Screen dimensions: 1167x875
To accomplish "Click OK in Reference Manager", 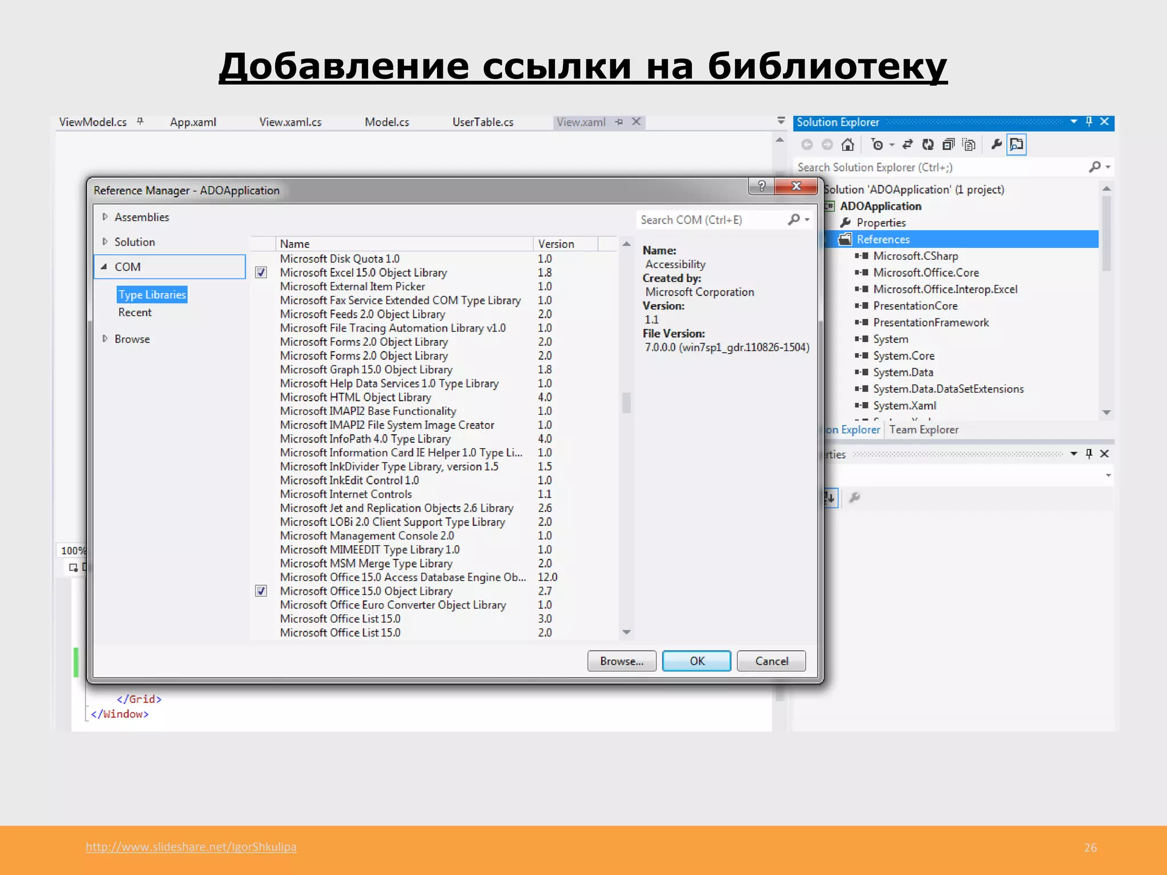I will point(697,661).
